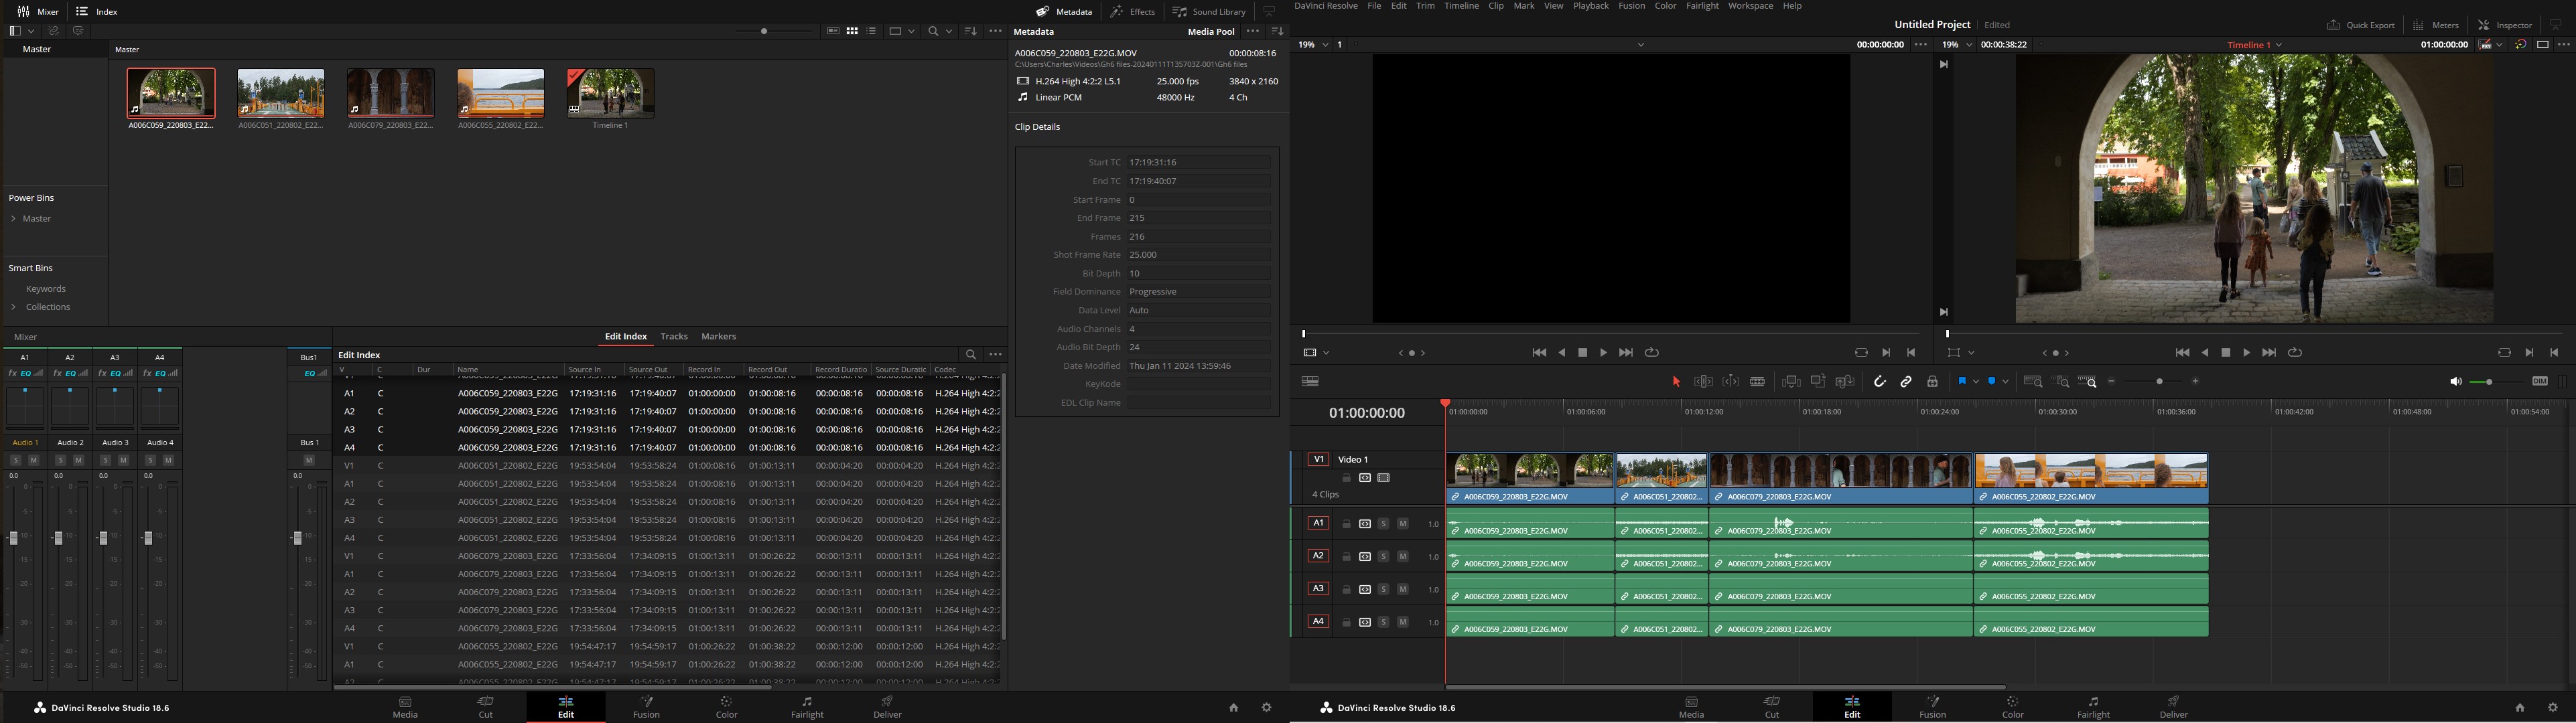This screenshot has height=723, width=2576.
Task: Open the Sound Library panel
Action: click(1209, 11)
